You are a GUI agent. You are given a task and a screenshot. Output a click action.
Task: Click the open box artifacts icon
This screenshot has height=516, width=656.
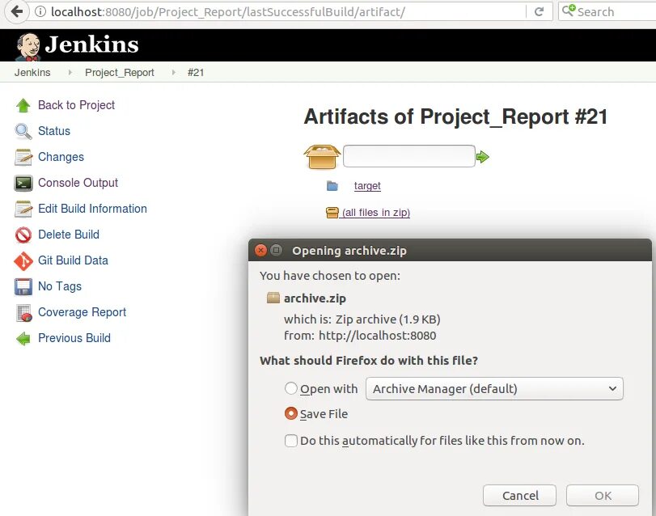click(x=321, y=157)
